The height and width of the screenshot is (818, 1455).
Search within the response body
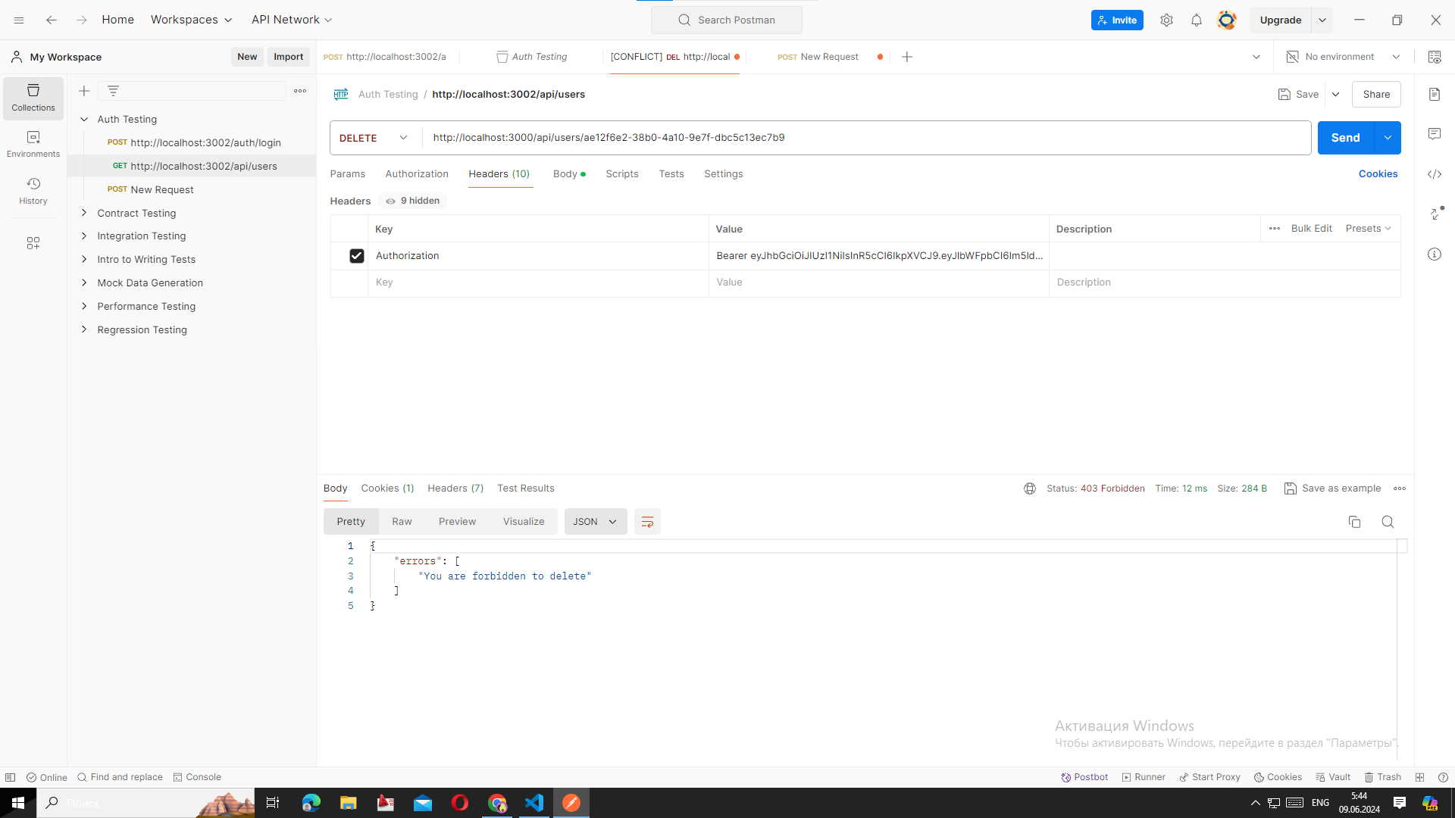click(1388, 522)
